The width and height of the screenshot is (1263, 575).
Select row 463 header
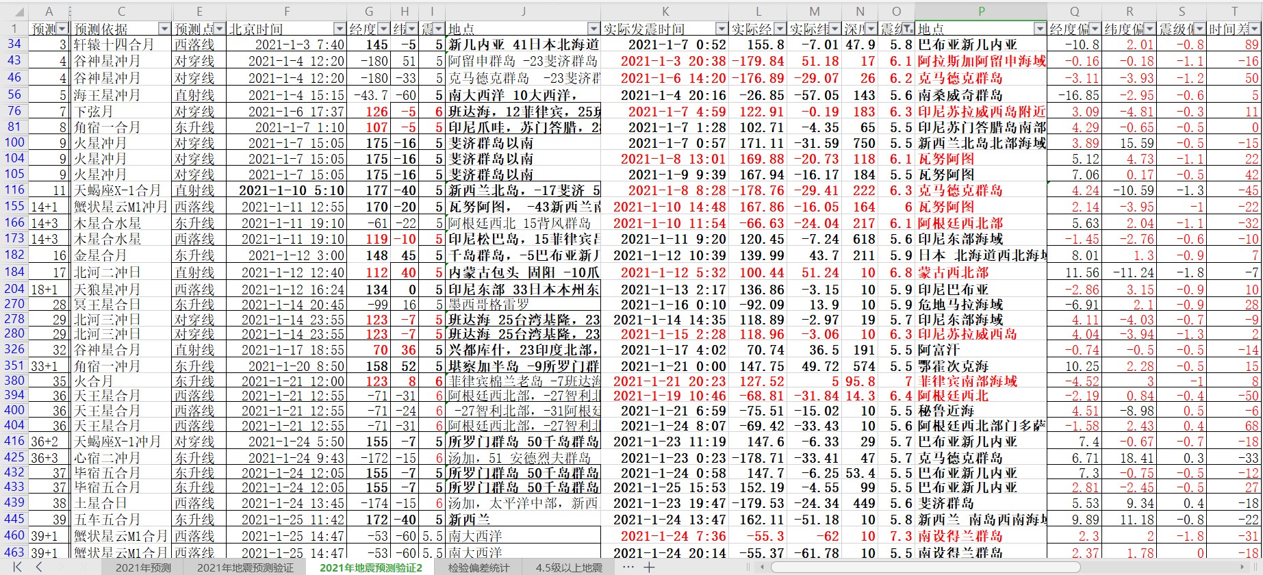[14, 552]
